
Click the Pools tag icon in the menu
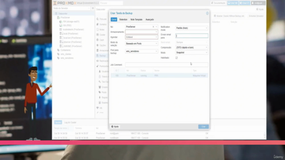pyautogui.click(x=100, y=92)
